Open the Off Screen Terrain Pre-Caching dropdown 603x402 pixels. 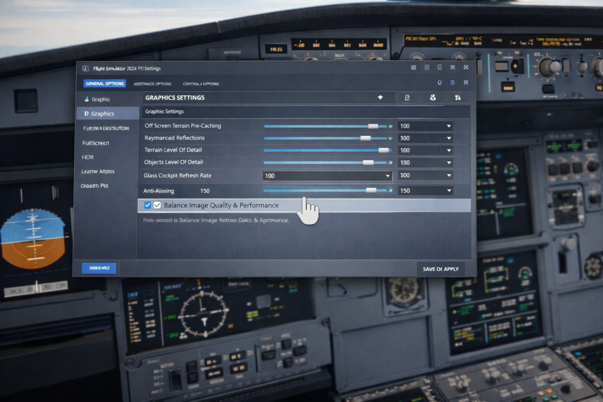(x=425, y=125)
